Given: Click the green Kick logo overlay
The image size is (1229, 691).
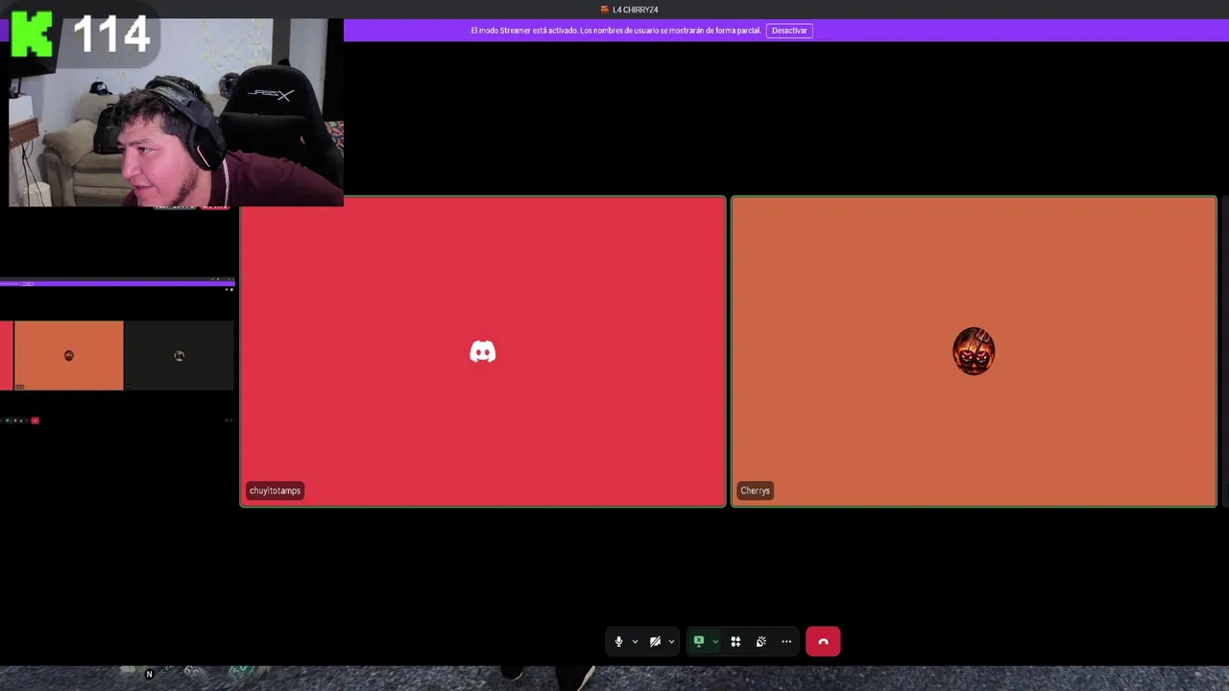Looking at the screenshot, I should pos(32,35).
